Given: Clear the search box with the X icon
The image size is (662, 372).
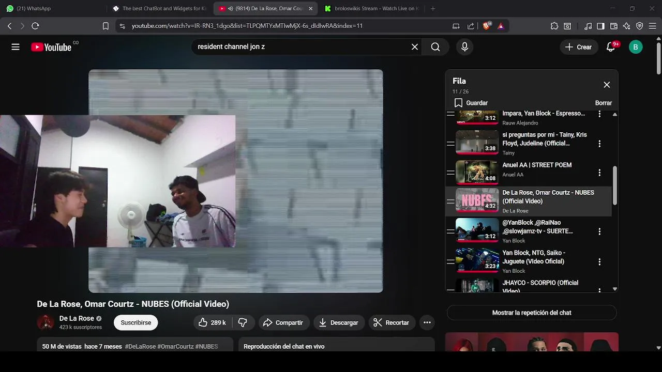Looking at the screenshot, I should coord(415,47).
